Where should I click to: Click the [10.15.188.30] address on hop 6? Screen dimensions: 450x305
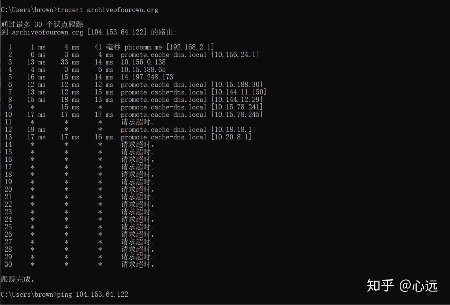(x=237, y=85)
